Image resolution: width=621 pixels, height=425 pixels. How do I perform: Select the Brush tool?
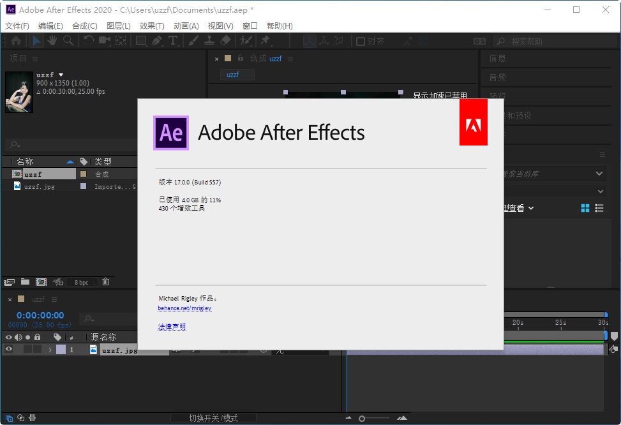point(193,41)
